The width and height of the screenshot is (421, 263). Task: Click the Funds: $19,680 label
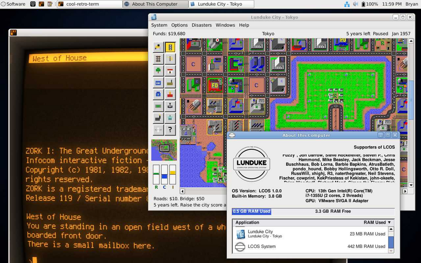169,34
